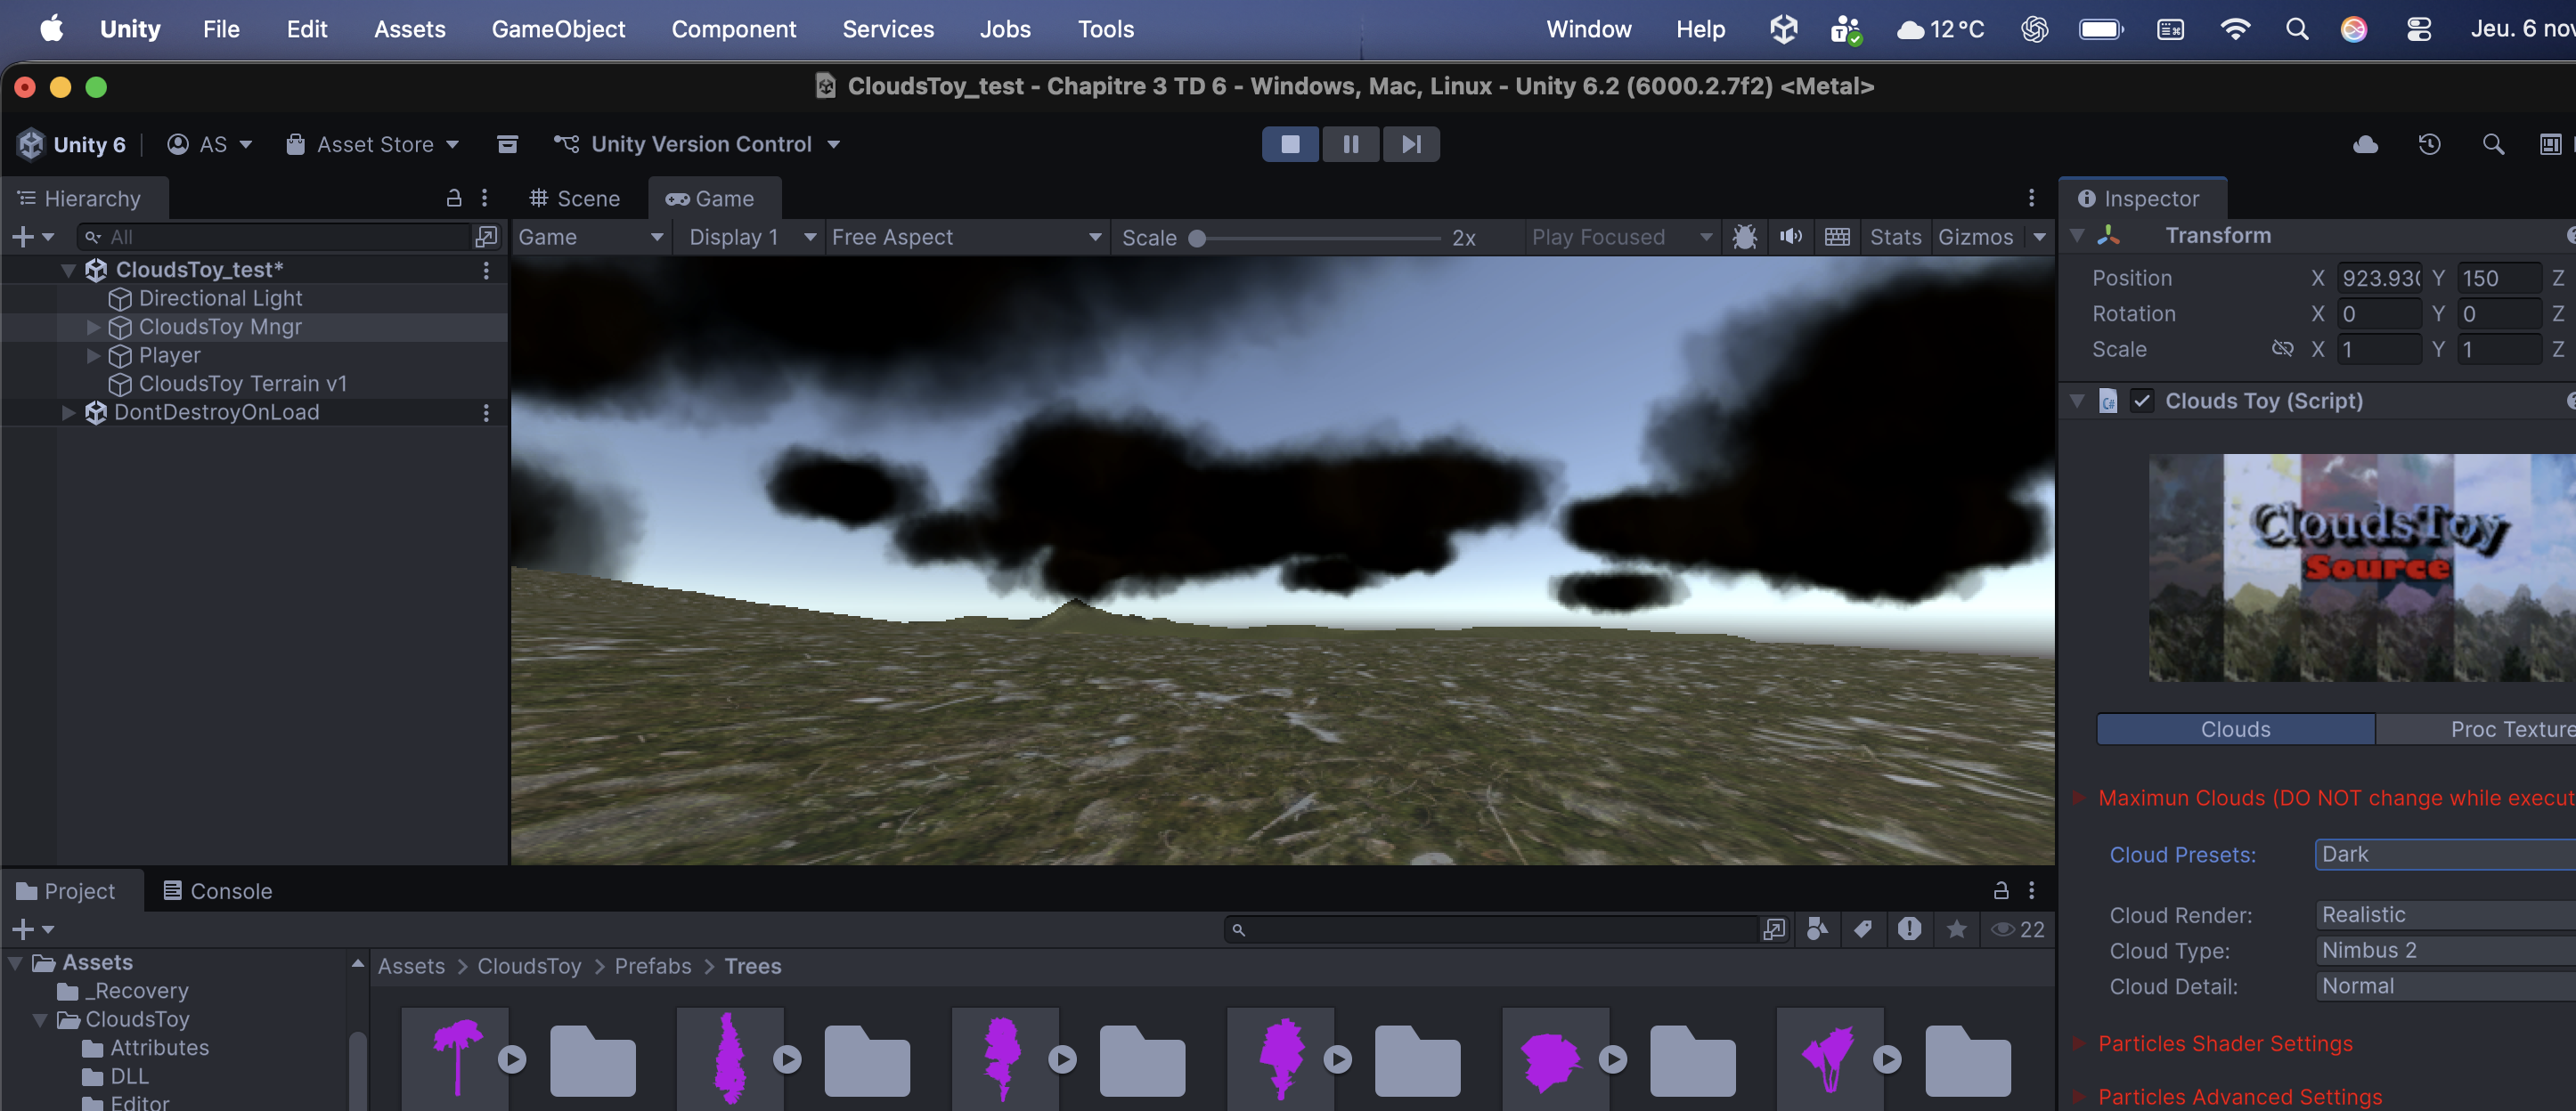This screenshot has width=2576, height=1111.
Task: Toggle favorites star filter in Project
Action: [x=1956, y=929]
